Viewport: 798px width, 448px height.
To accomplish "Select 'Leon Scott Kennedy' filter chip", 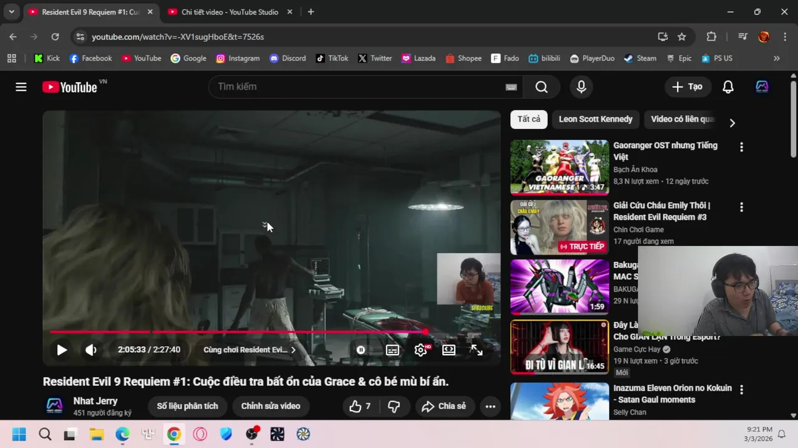I will 595,119.
